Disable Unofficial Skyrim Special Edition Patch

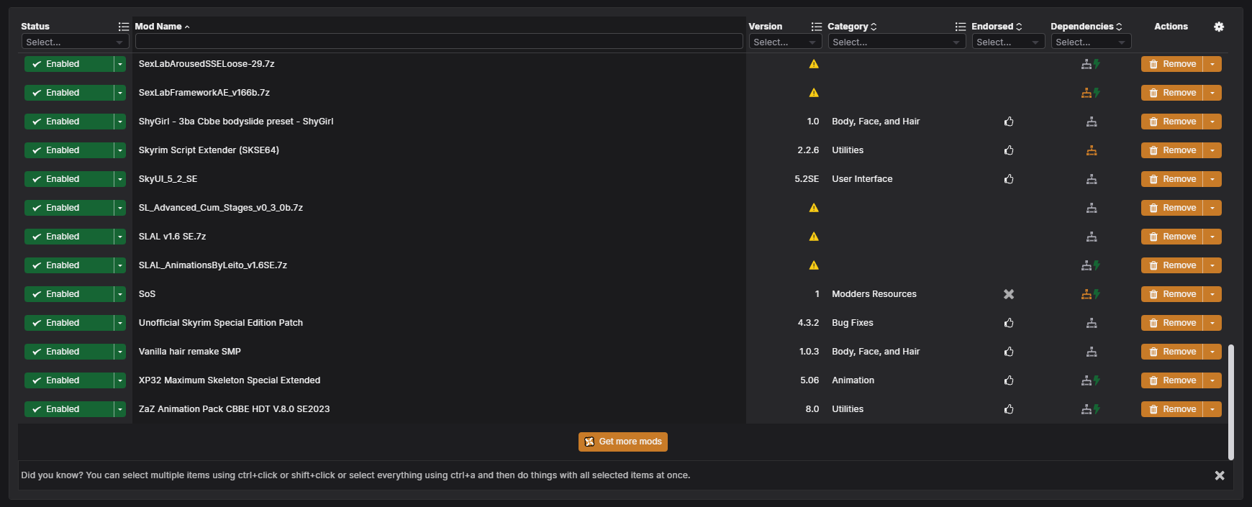pos(69,323)
